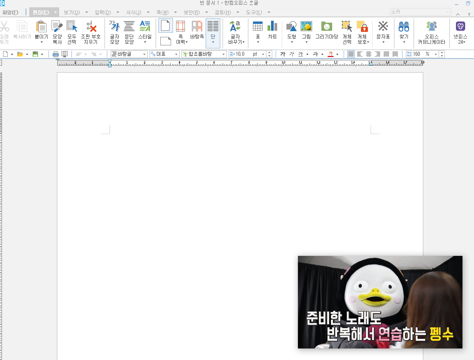Open the 대표 language dropdown
474x360 pixels.
[176, 54]
